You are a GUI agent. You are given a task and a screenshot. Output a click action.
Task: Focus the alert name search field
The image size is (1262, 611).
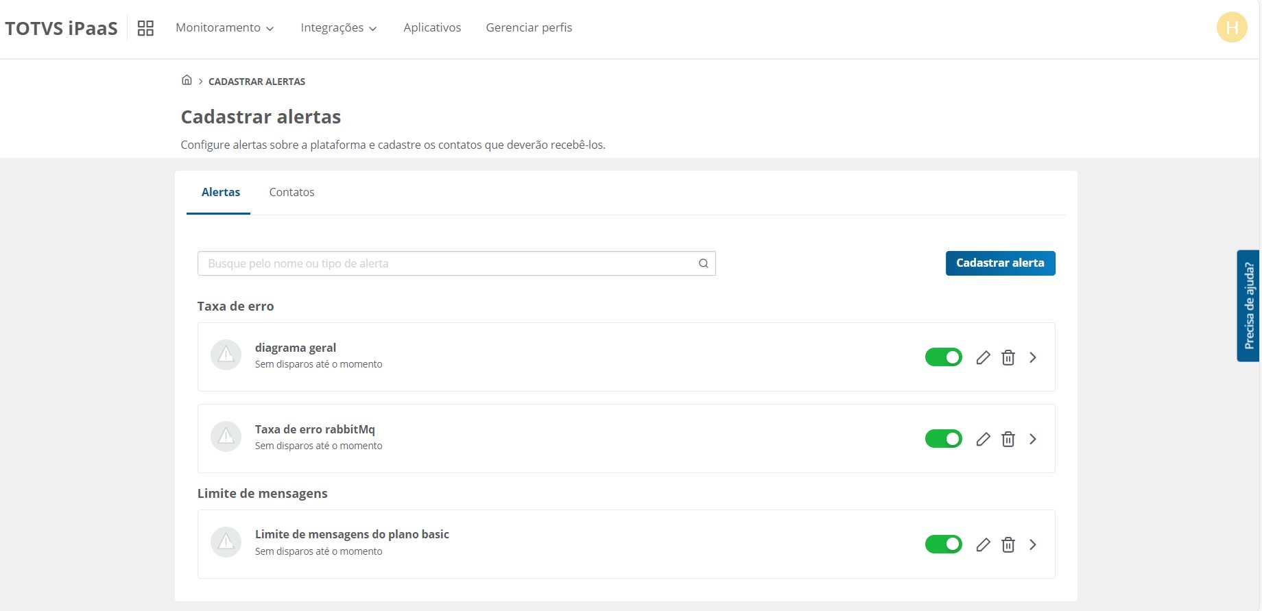[x=446, y=263]
